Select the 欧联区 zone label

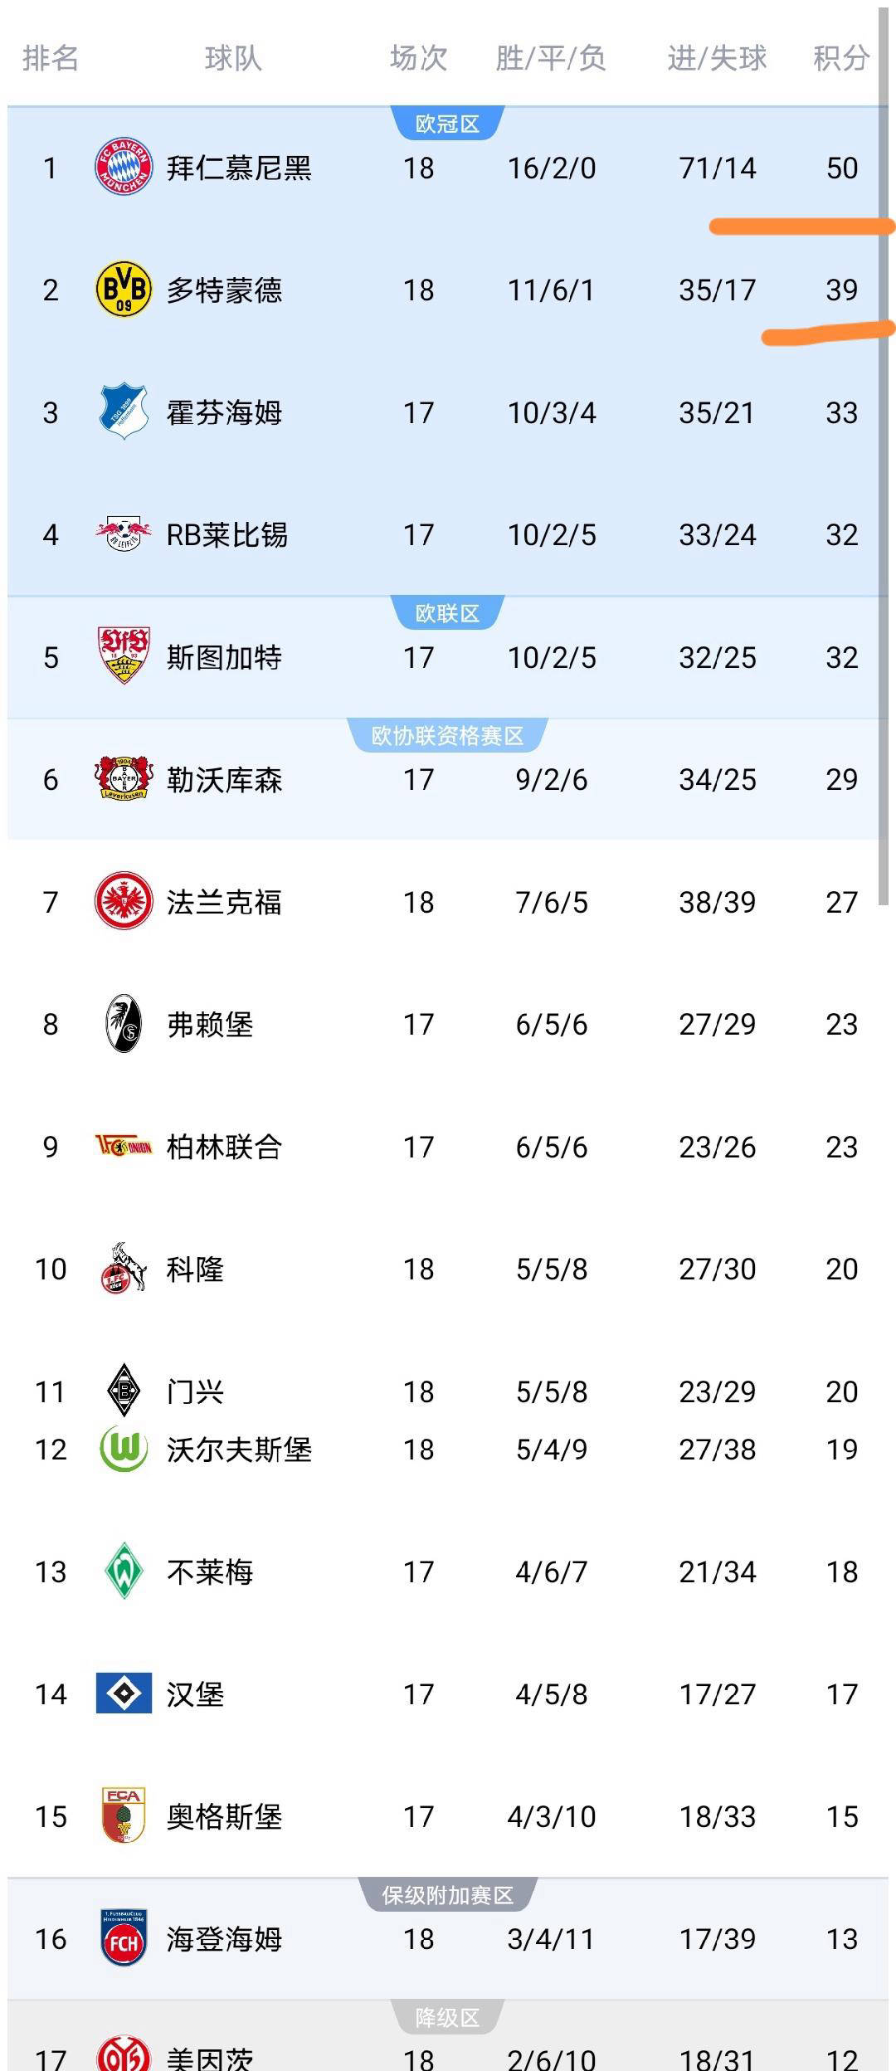tap(447, 614)
